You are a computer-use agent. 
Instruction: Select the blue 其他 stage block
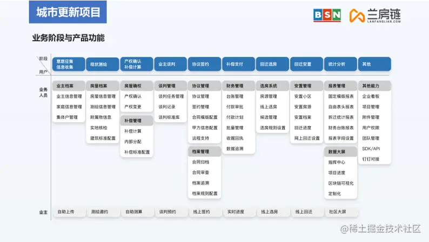pos(374,64)
